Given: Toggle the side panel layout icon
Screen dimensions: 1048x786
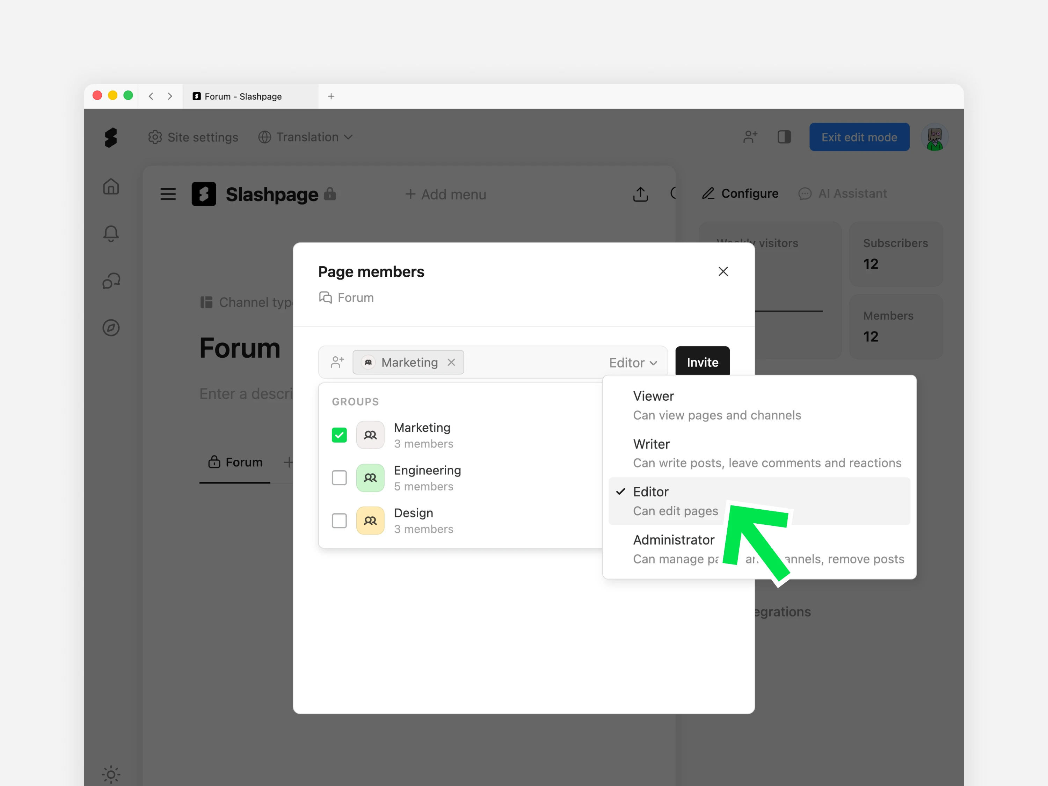Looking at the screenshot, I should (x=784, y=137).
